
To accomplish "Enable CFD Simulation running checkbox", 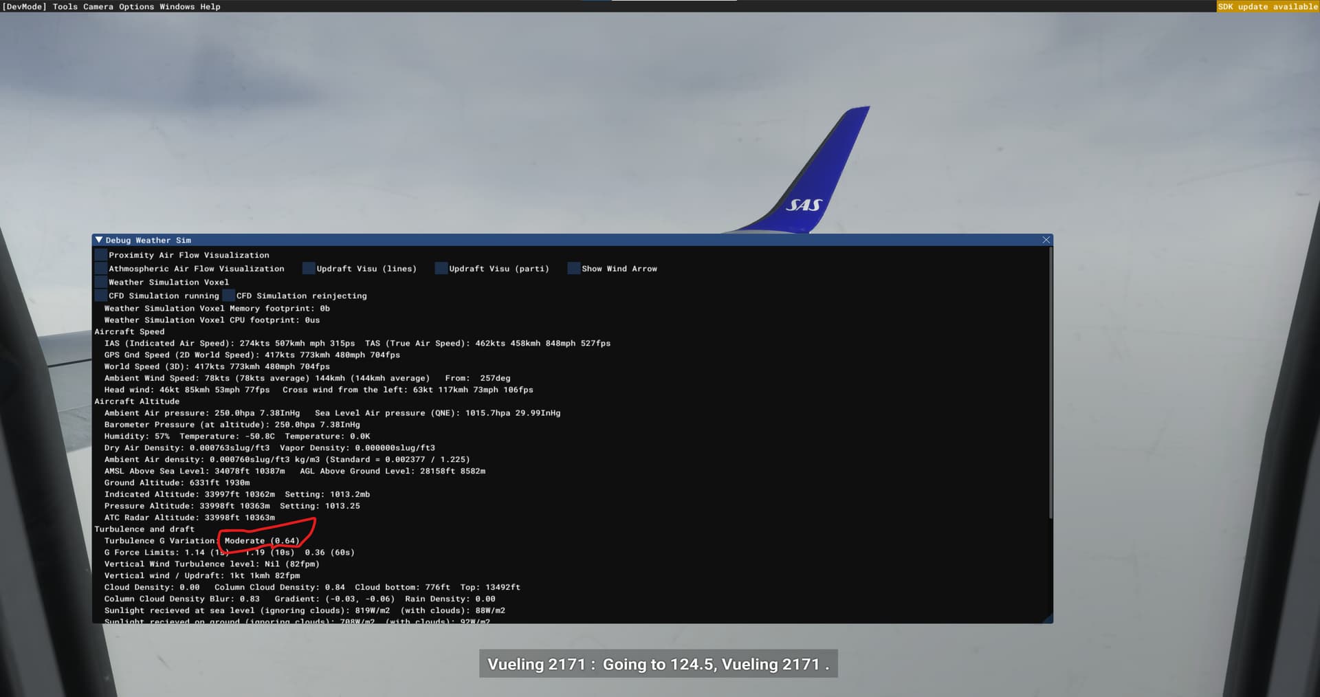I will pos(101,296).
